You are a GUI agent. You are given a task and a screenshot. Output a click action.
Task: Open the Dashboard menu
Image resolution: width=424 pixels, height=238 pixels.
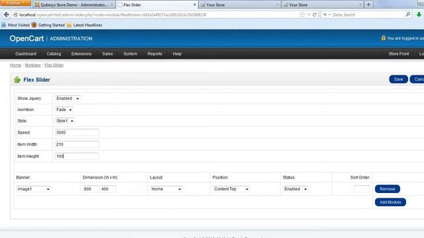click(26, 54)
